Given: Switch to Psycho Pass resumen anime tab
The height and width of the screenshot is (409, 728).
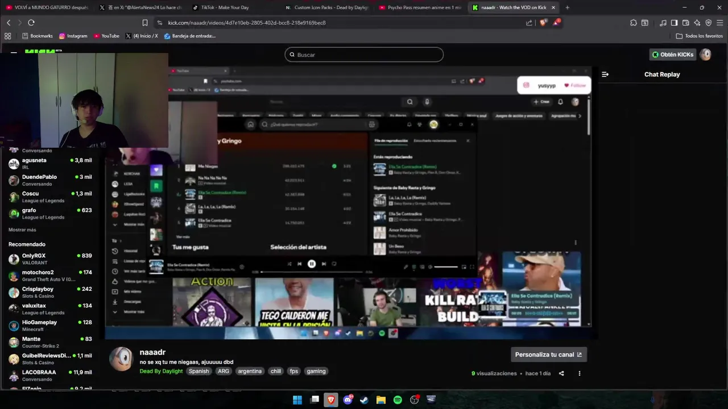Looking at the screenshot, I should (x=420, y=7).
